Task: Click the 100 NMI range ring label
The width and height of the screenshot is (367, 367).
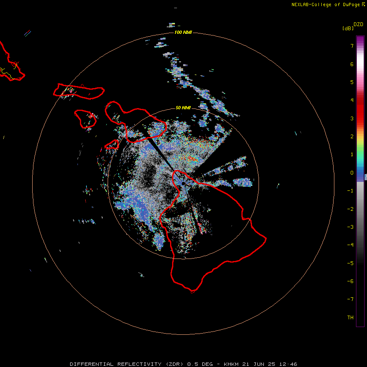Action: [x=183, y=32]
